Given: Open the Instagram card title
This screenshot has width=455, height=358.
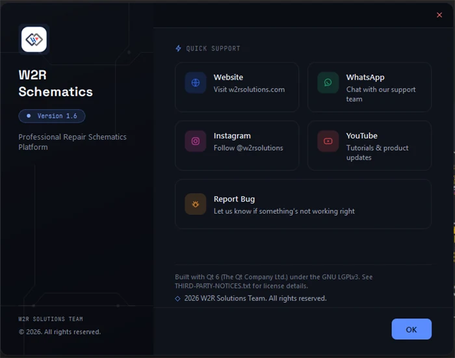Looking at the screenshot, I should 232,136.
